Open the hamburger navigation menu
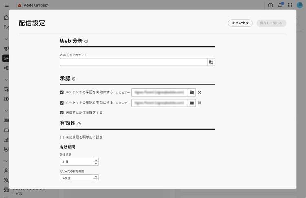This screenshot has height=198, width=306. [7, 5]
